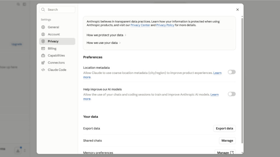Click the Settings sidebar heading

(46, 20)
